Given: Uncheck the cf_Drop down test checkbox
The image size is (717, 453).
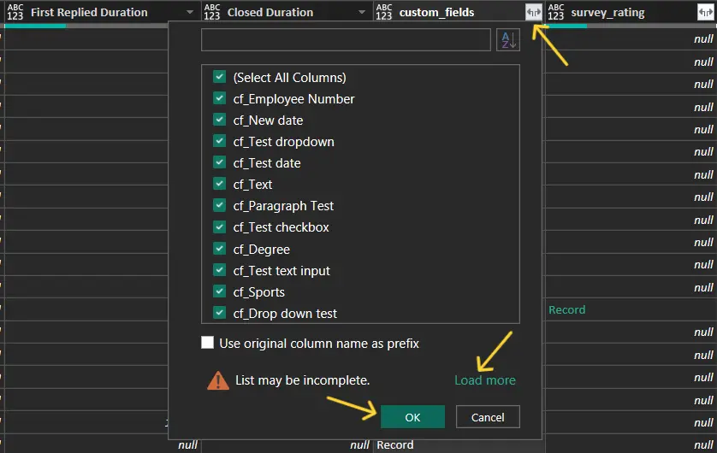Looking at the screenshot, I should point(220,313).
